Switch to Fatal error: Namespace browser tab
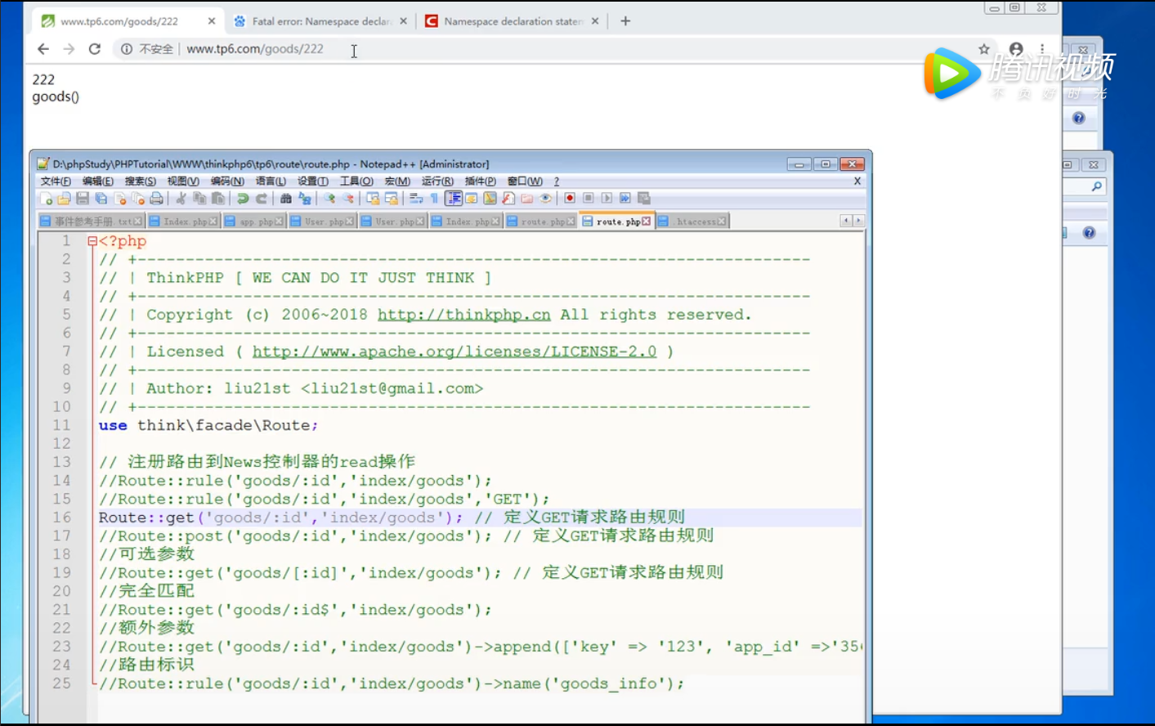This screenshot has height=726, width=1155. pyautogui.click(x=320, y=21)
